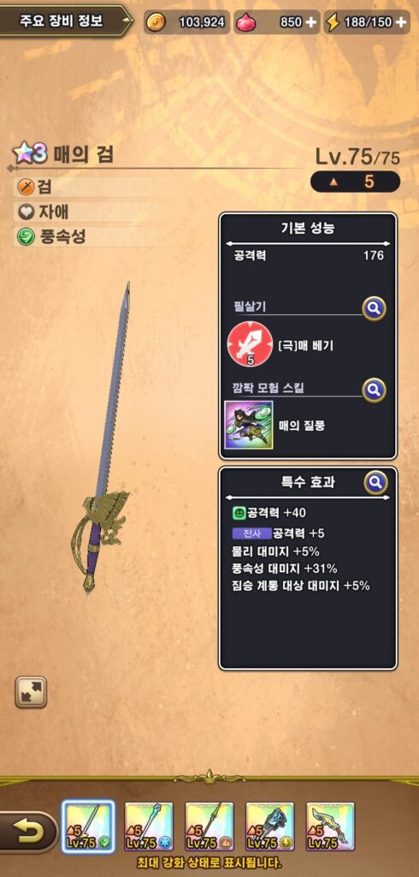Tap the red [극]매 베기 skill icon
Viewport: 419px width, 877px height.
[250, 346]
